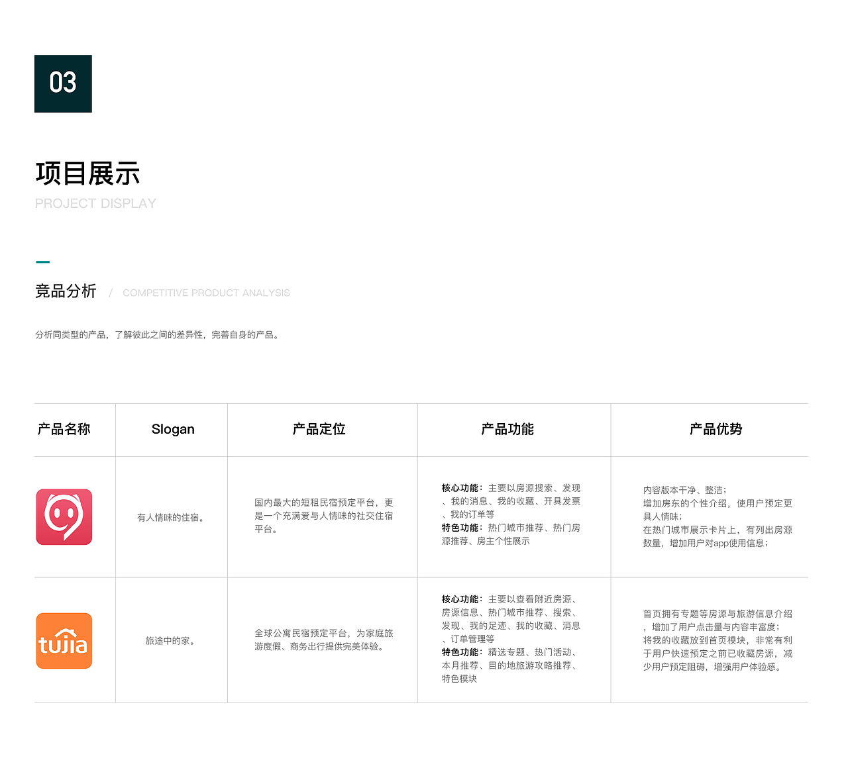Click the dark 03 section number badge
Screen dimensions: 848x774
pos(63,83)
